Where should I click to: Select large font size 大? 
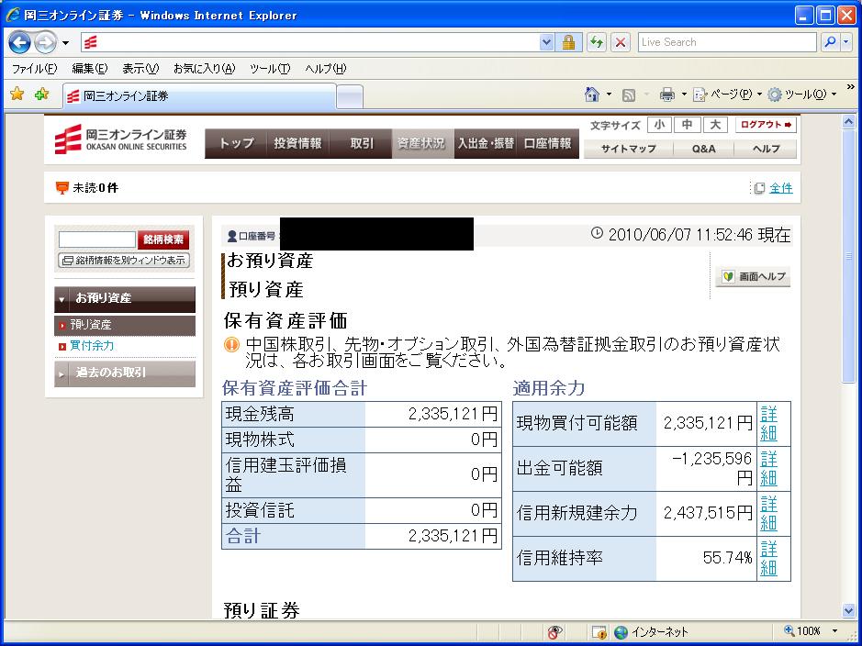[x=714, y=125]
